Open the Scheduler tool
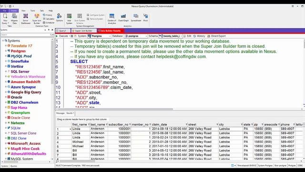 pos(49,22)
